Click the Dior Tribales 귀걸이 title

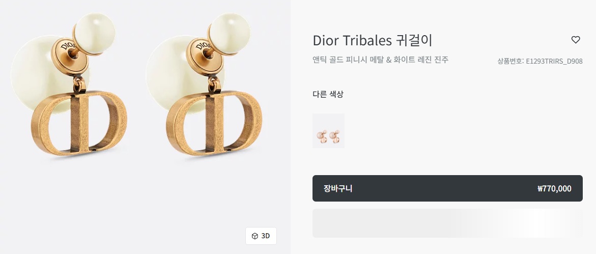coord(373,40)
